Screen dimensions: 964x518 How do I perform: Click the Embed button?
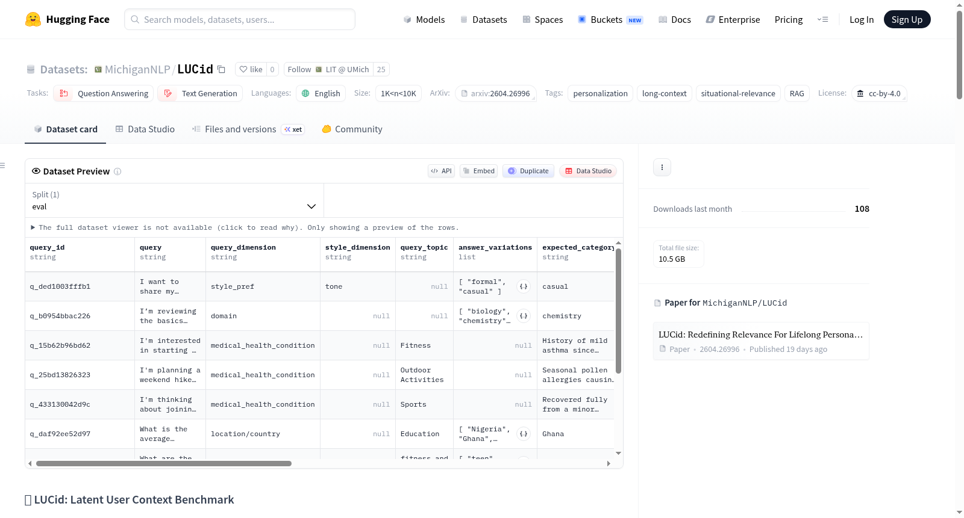479,171
